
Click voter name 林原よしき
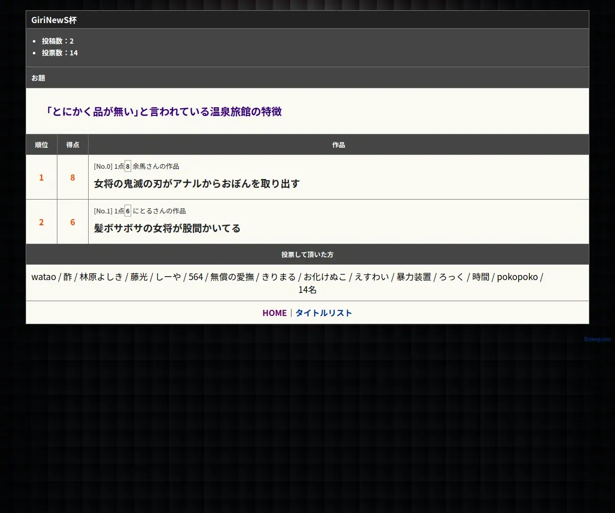101,277
